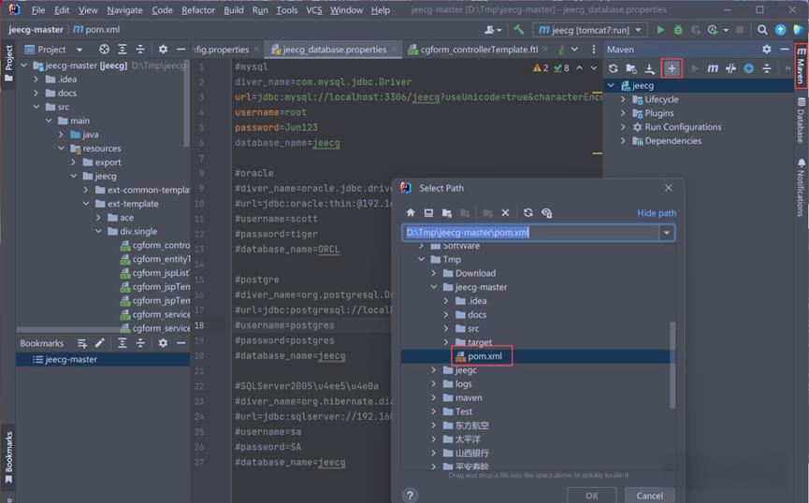The height and width of the screenshot is (503, 809).
Task: Open jeecg [tomcat7:run] configuration dropdown
Action: [x=589, y=30]
